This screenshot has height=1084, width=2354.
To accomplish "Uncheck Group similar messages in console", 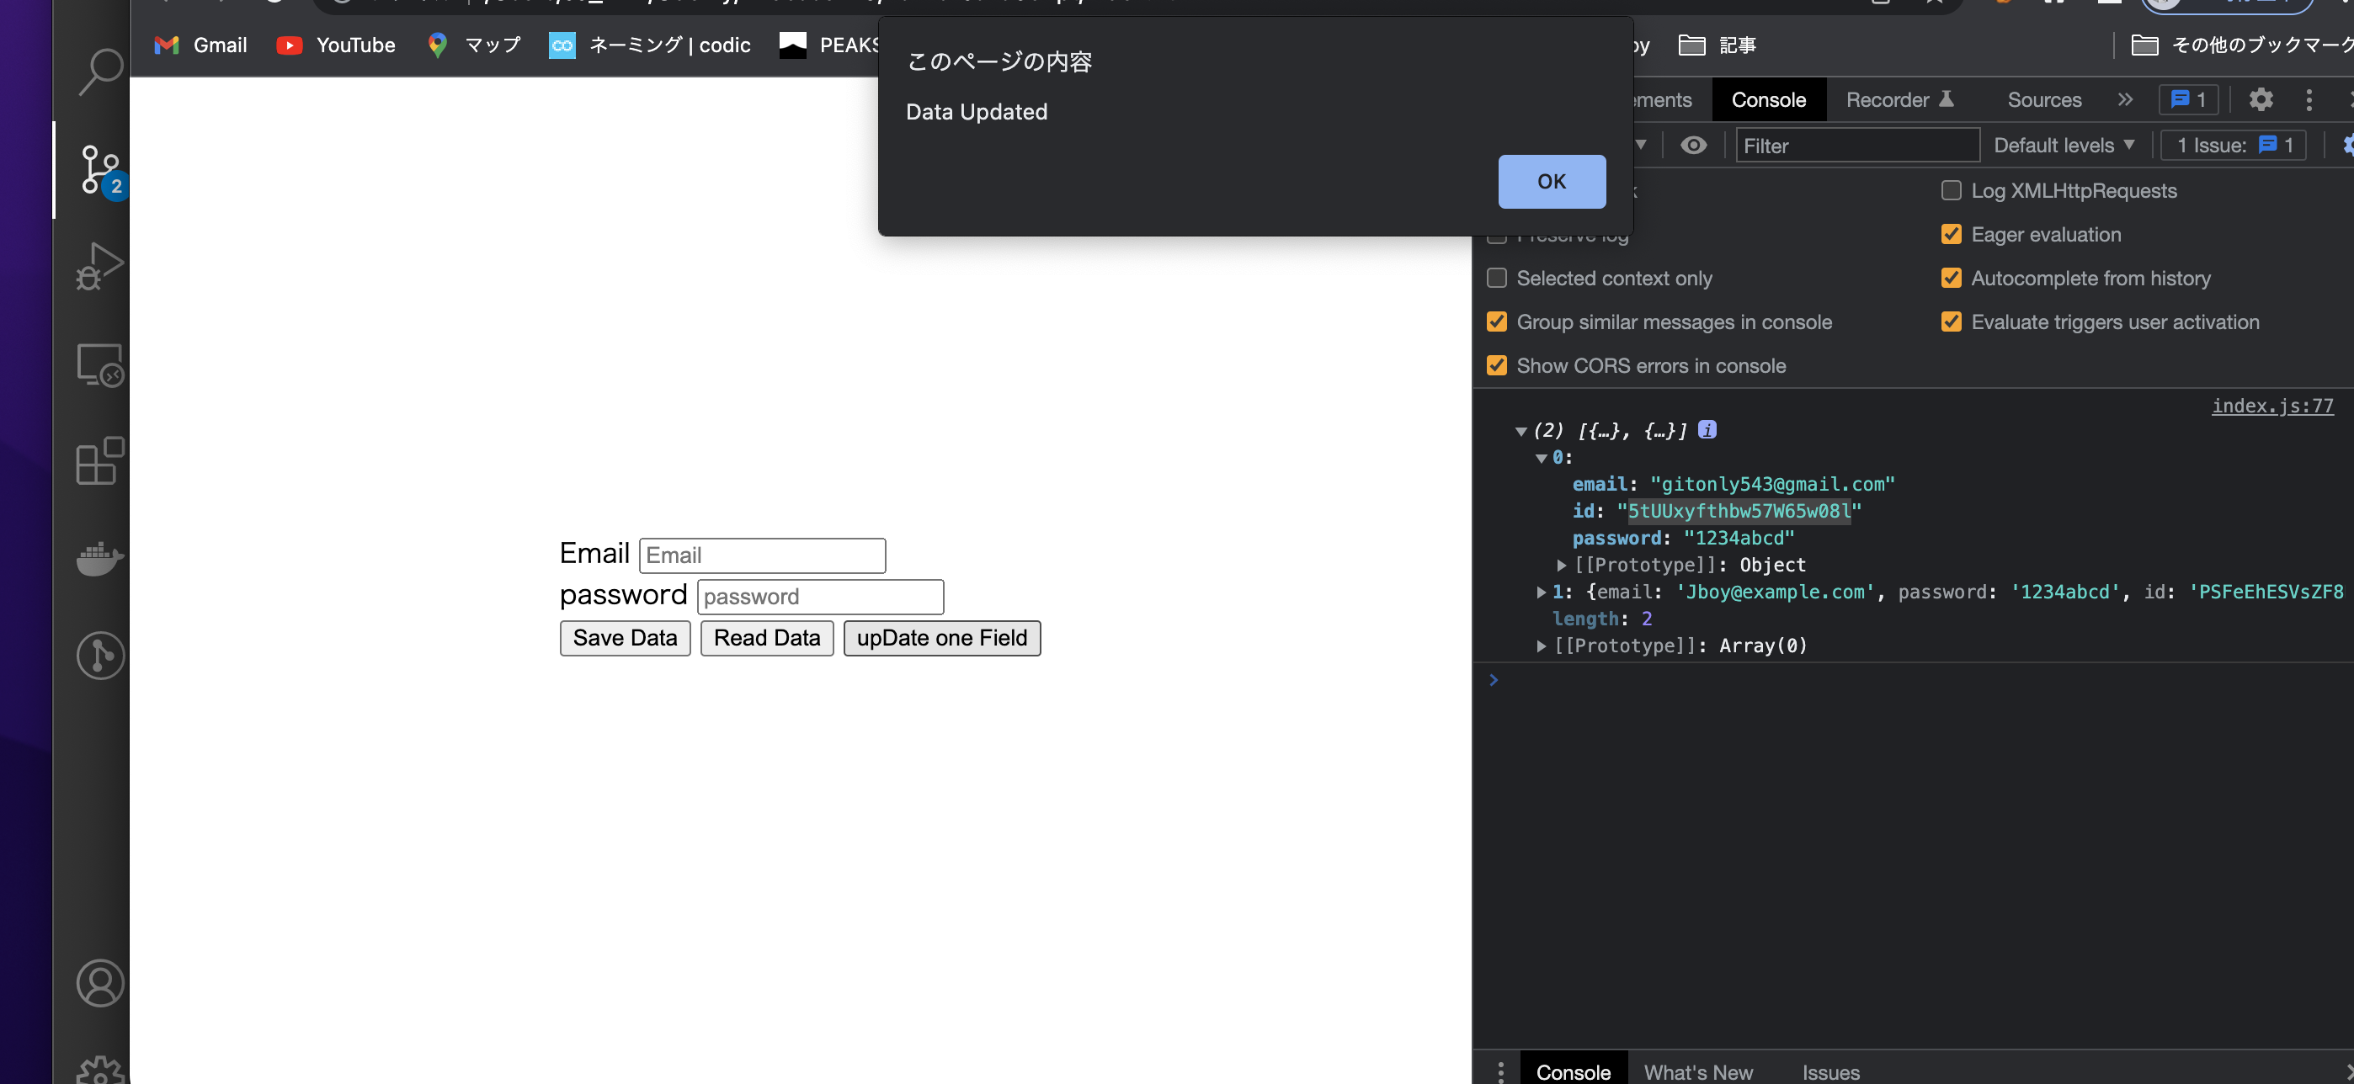I will pyautogui.click(x=1497, y=321).
